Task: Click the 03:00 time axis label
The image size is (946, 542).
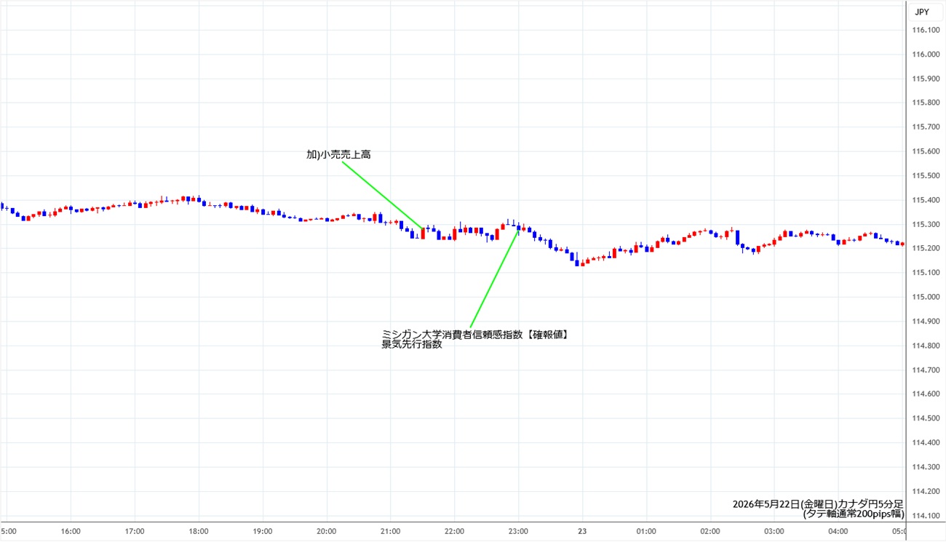Action: pyautogui.click(x=774, y=531)
